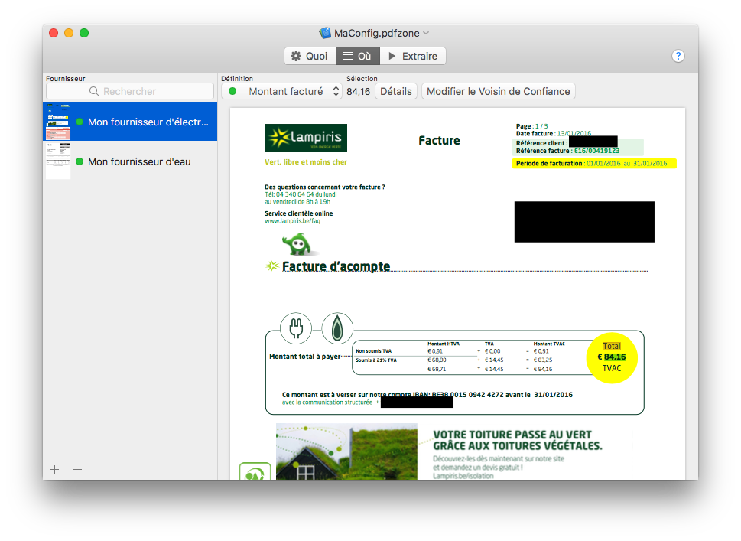The height and width of the screenshot is (541, 741).
Task: Open the Extraire tab
Action: click(412, 56)
